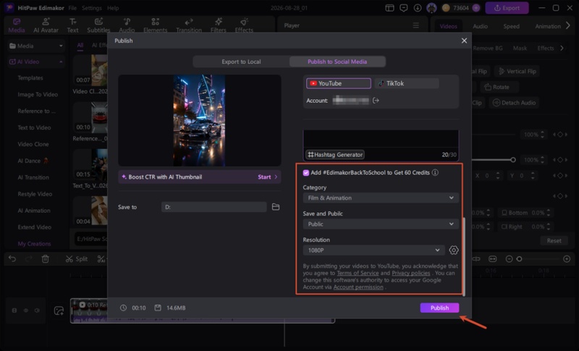This screenshot has width=579, height=351.
Task: Toggle the layout icon in title bar
Action: (x=389, y=8)
